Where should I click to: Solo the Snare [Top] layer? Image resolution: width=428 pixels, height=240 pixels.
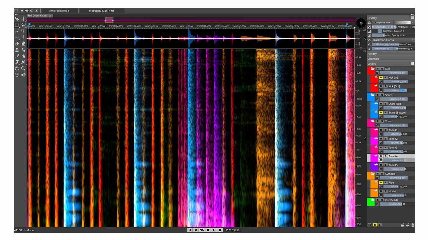385,104
